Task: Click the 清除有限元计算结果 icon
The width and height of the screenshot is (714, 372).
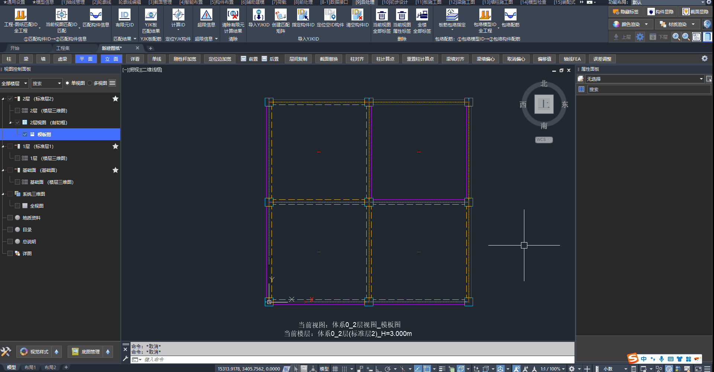Action: pos(233,15)
